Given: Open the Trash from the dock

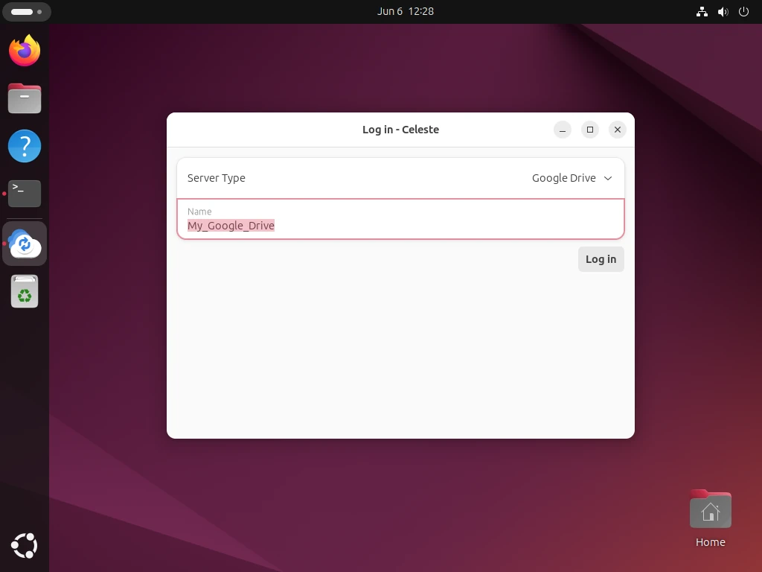Looking at the screenshot, I should pyautogui.click(x=25, y=291).
